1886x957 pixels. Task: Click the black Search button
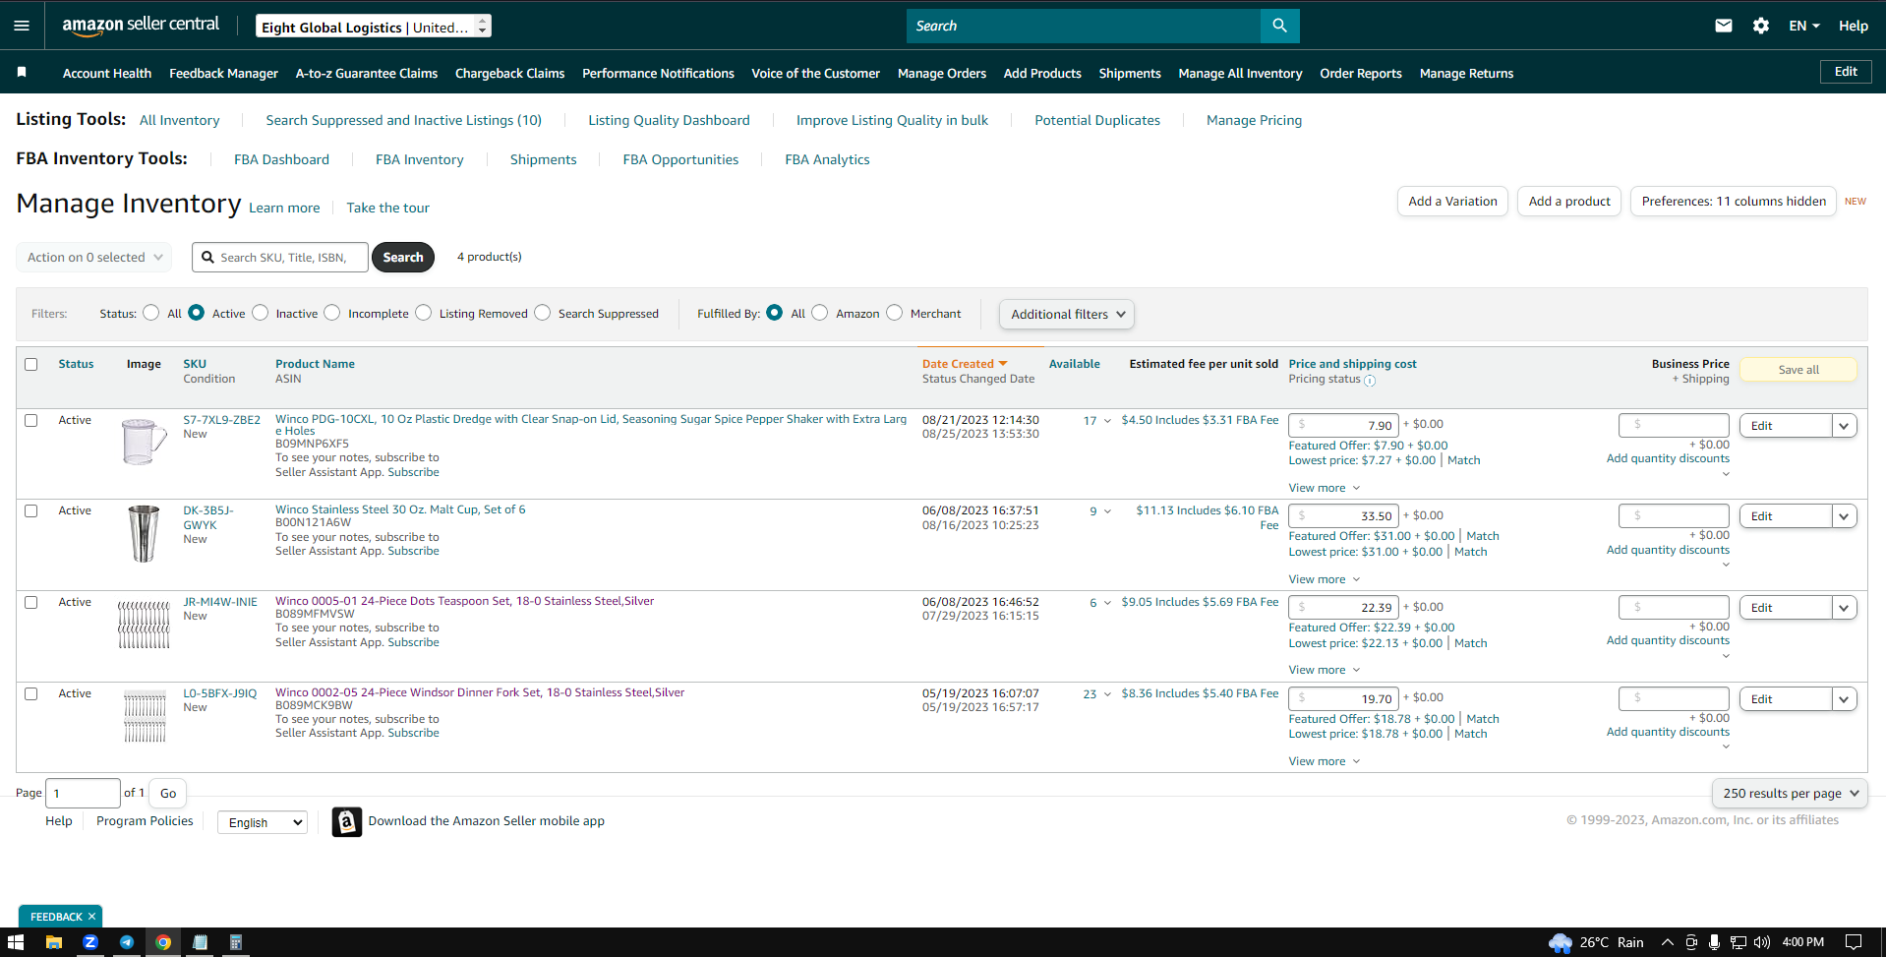[403, 257]
